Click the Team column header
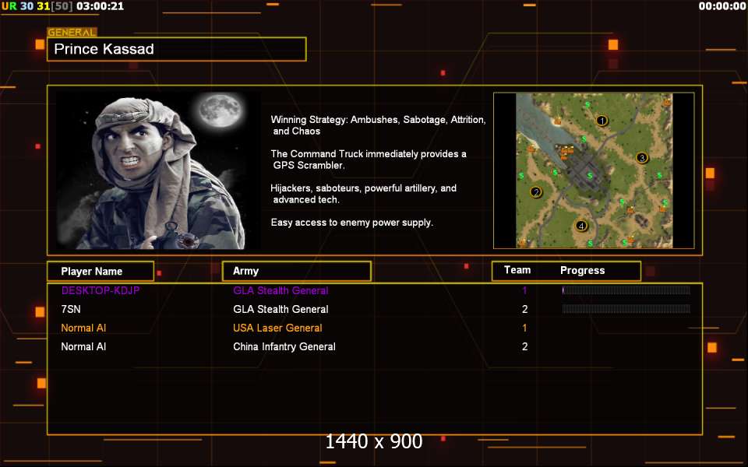 pyautogui.click(x=517, y=270)
